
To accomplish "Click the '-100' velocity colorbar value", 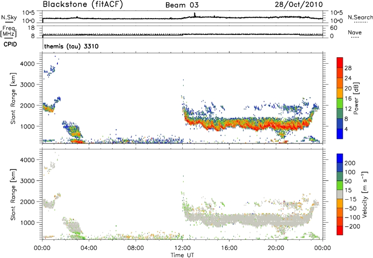I will (x=352, y=217).
